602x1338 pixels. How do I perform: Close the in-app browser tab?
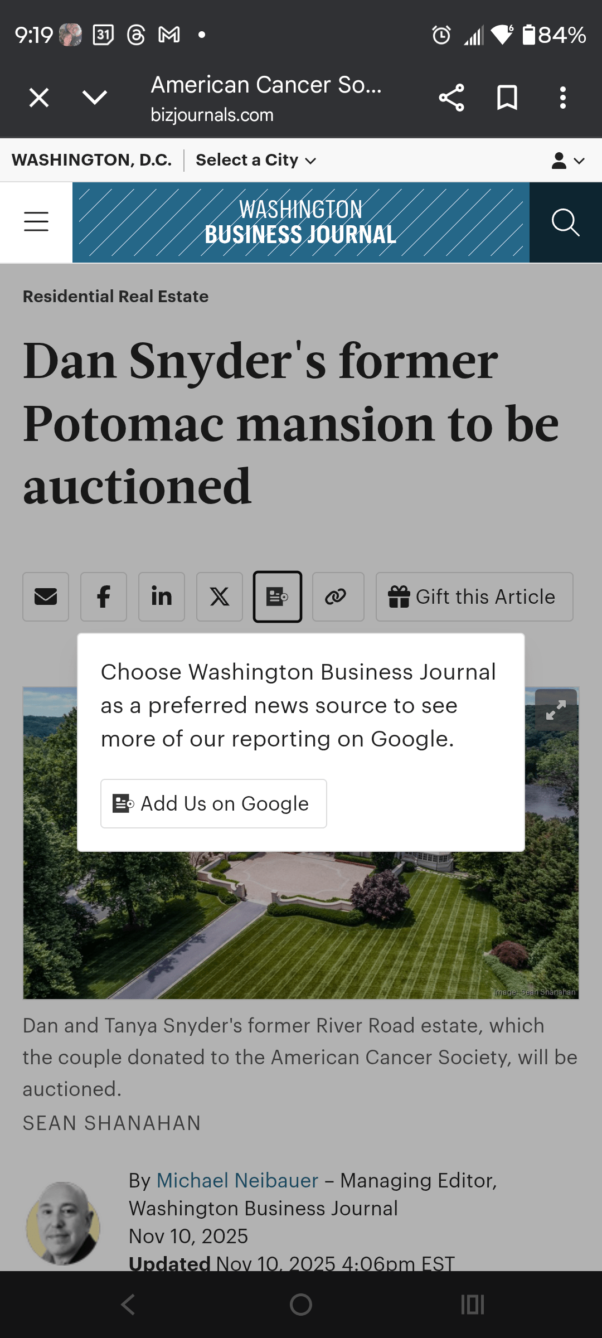click(39, 98)
